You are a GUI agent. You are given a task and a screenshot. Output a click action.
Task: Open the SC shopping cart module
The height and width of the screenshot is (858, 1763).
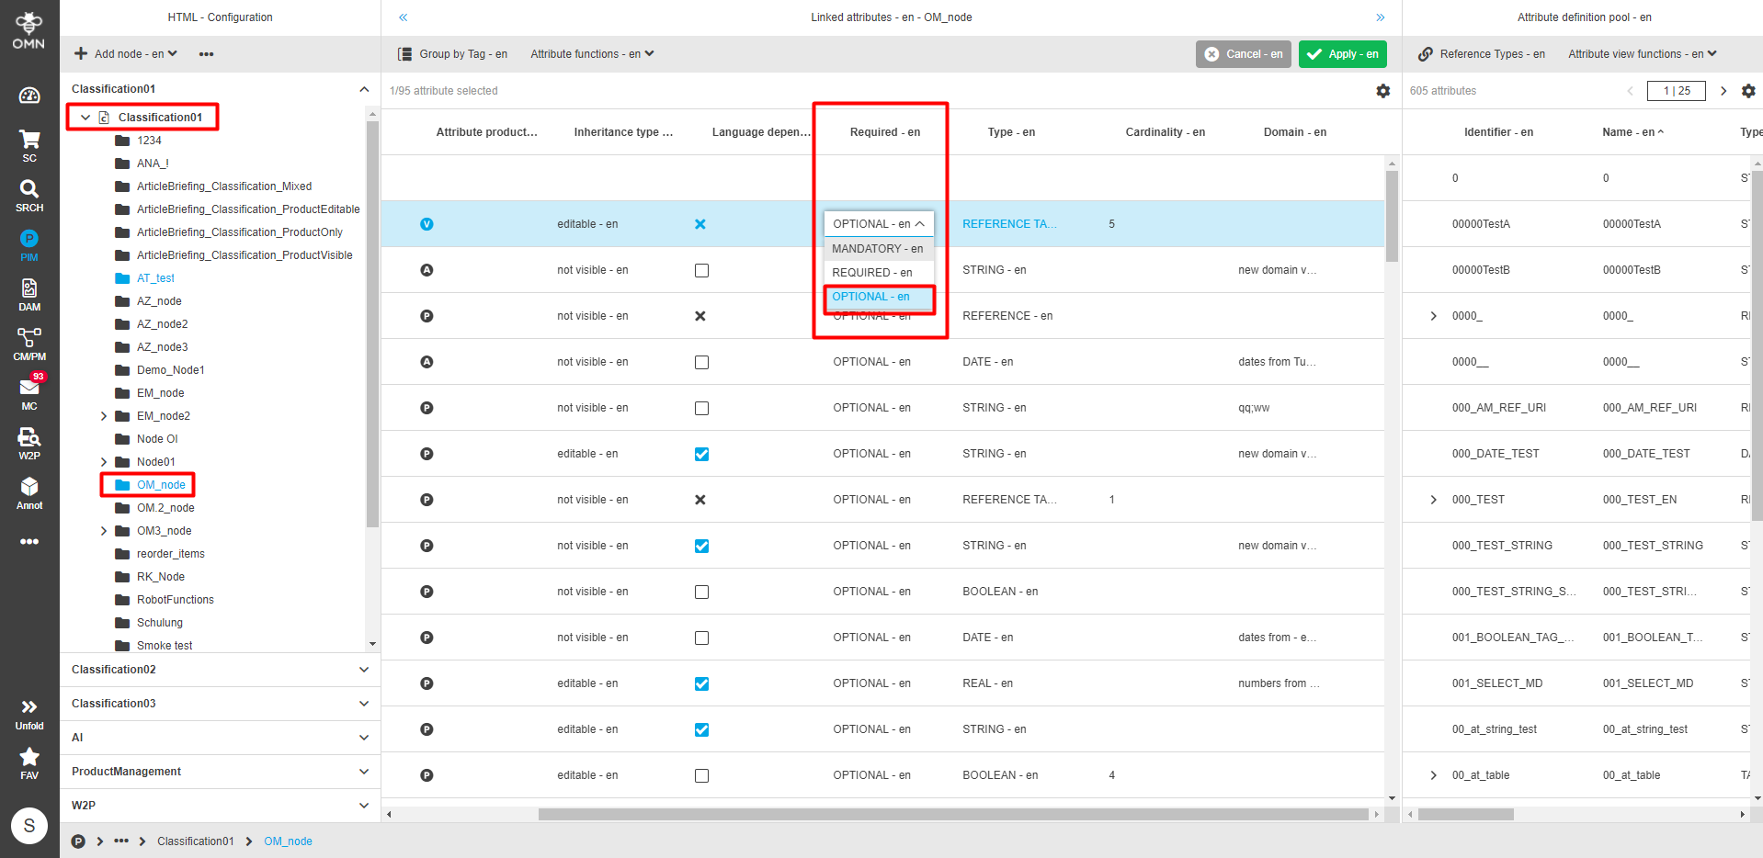pyautogui.click(x=29, y=142)
